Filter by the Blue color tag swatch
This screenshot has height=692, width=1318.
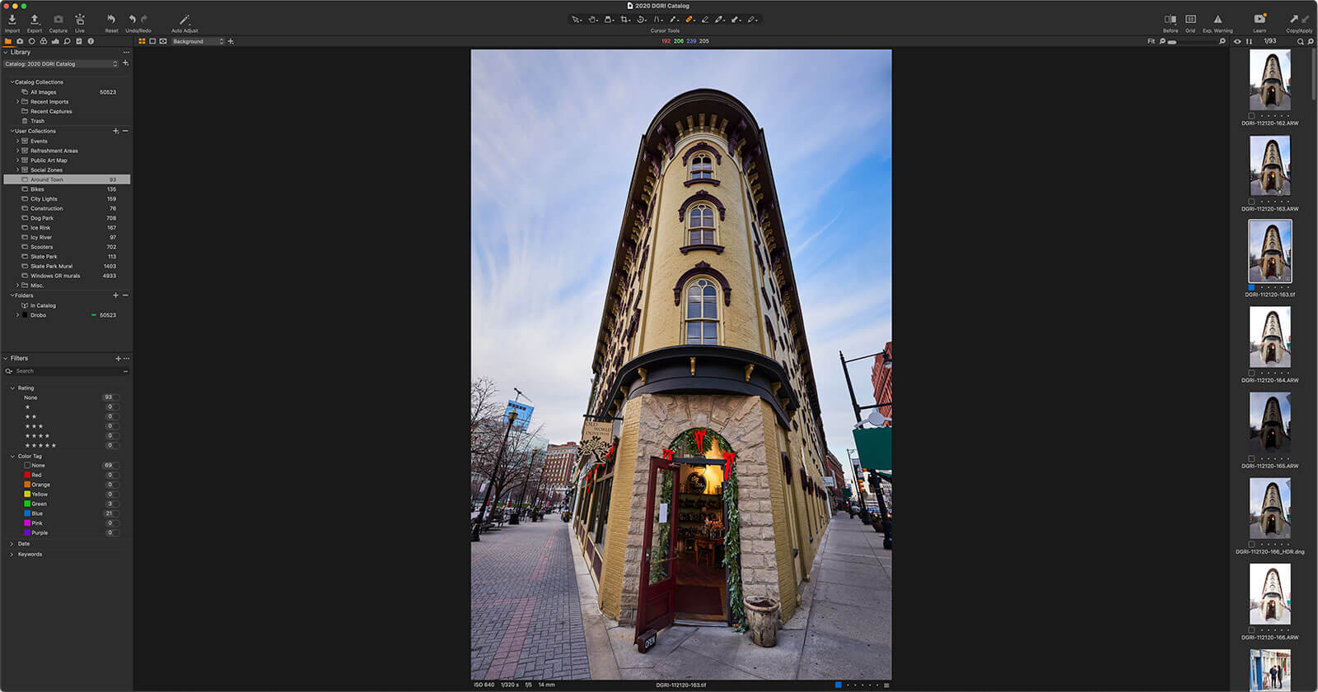pos(27,513)
